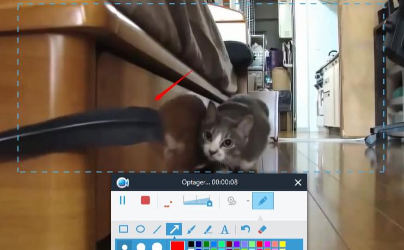Toggle the annotation pencil panel
This screenshot has height=250, width=404.
tap(262, 201)
